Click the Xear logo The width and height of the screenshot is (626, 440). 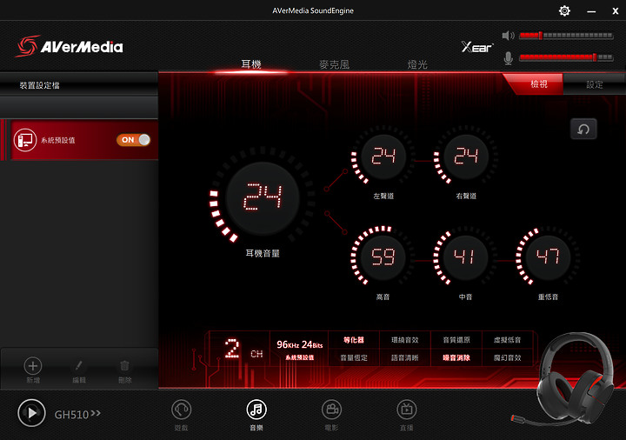477,47
